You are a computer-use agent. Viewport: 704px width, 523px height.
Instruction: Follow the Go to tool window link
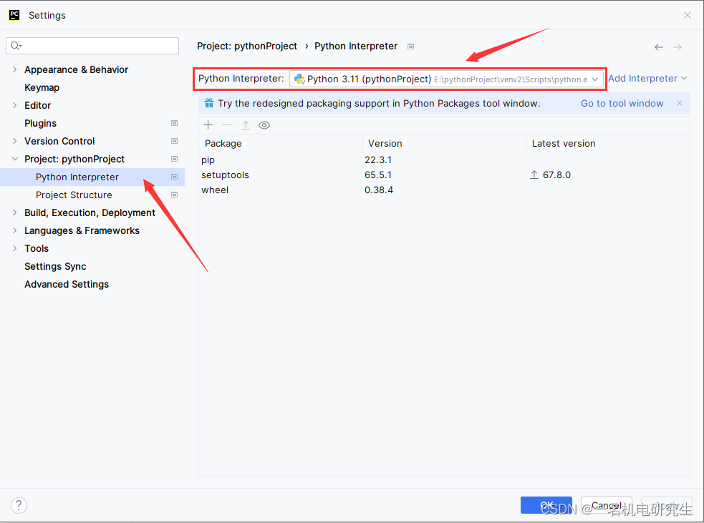(x=622, y=104)
